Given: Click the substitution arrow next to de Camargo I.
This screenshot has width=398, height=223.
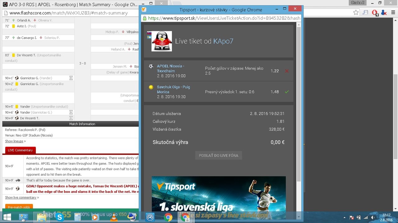Looking at the screenshot, I should click(x=13, y=38).
